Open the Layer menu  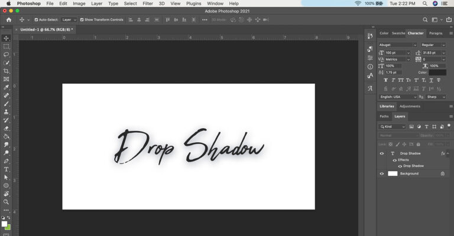tap(97, 4)
